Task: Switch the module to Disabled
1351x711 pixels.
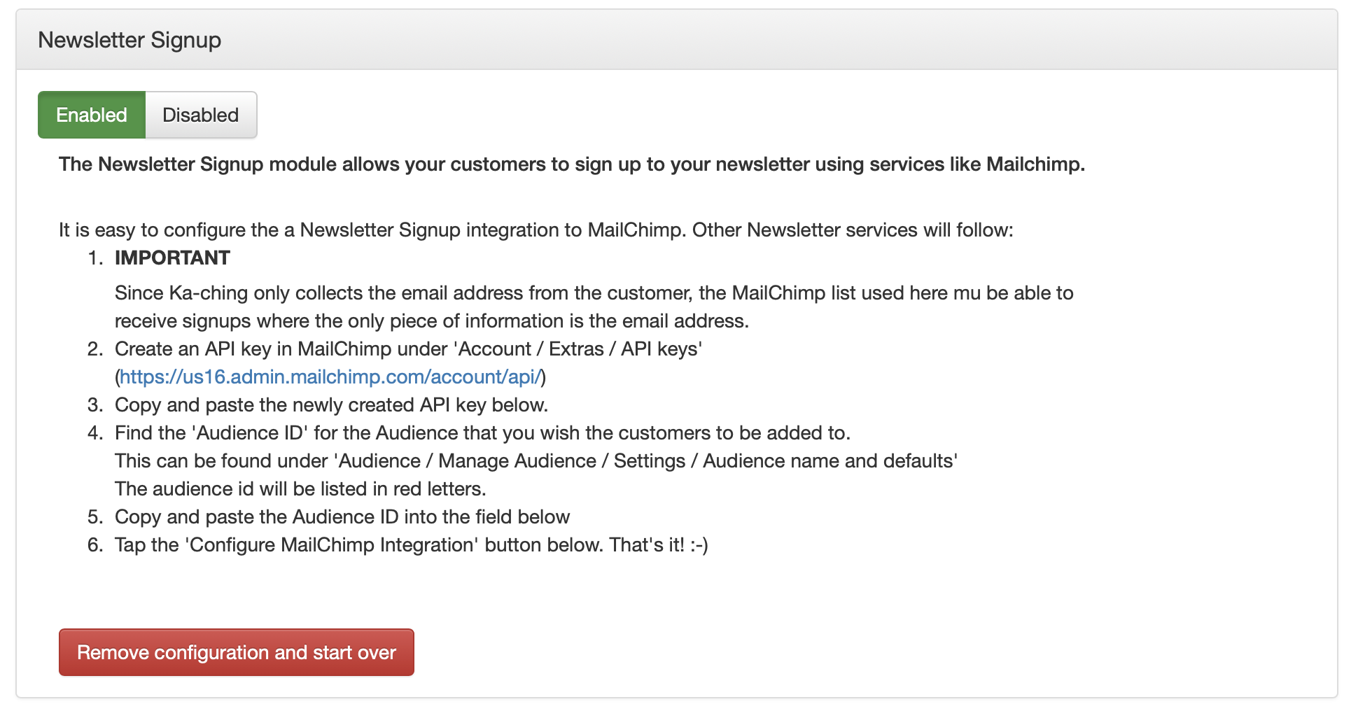Action: tap(201, 115)
